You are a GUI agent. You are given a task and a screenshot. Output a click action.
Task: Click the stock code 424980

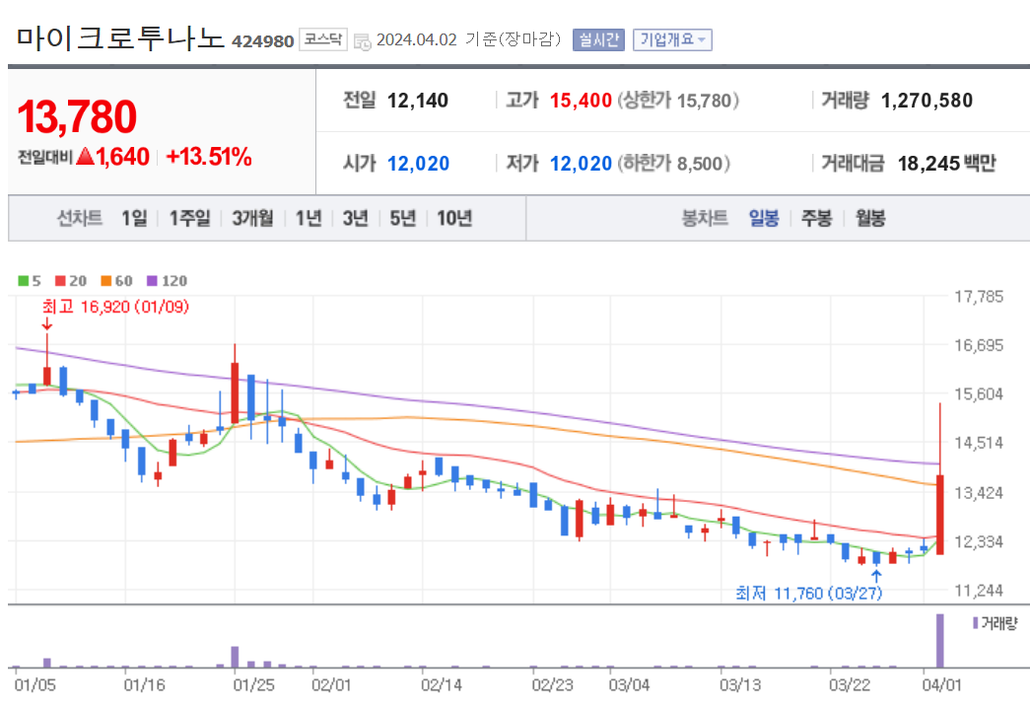pyautogui.click(x=263, y=41)
